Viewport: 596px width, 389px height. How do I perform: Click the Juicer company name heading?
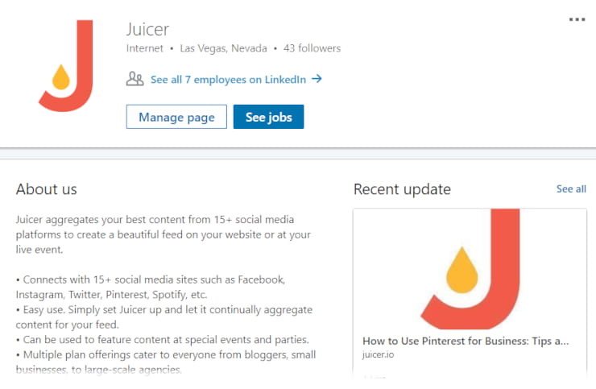click(x=147, y=29)
